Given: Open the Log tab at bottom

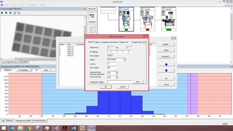Looking at the screenshot, I should 3,120.
